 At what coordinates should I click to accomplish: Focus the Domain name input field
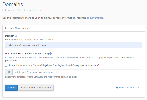click(73, 45)
